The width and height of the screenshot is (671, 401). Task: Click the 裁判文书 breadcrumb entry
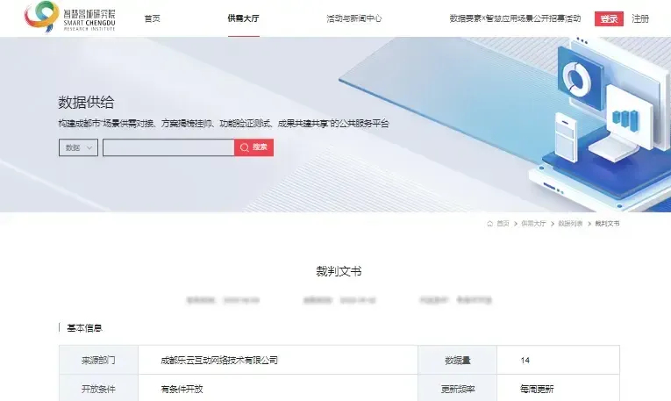coord(607,224)
